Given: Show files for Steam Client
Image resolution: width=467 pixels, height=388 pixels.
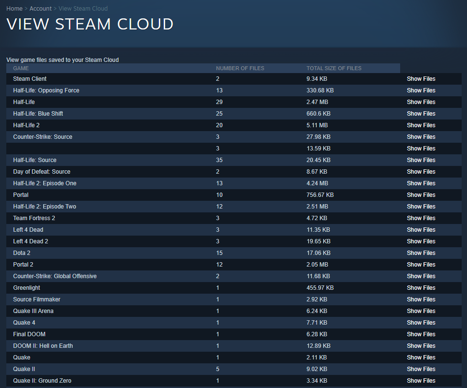Looking at the screenshot, I should tap(420, 78).
